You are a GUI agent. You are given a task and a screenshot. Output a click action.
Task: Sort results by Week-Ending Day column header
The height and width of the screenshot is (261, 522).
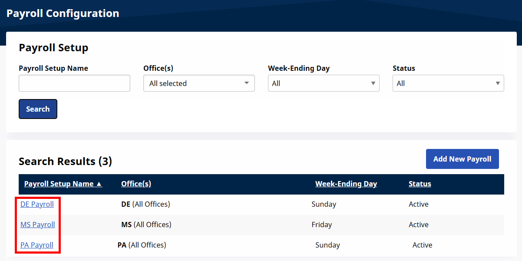(346, 184)
